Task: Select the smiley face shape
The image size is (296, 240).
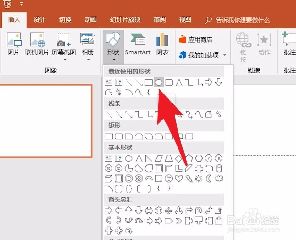Action: coord(169,179)
